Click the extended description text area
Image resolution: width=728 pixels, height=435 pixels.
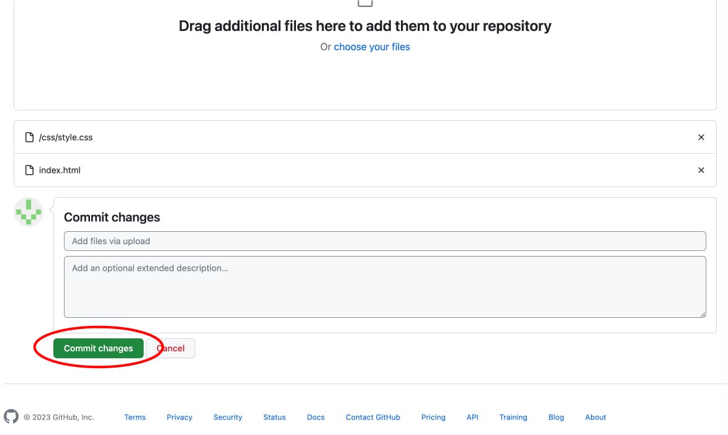pyautogui.click(x=385, y=285)
